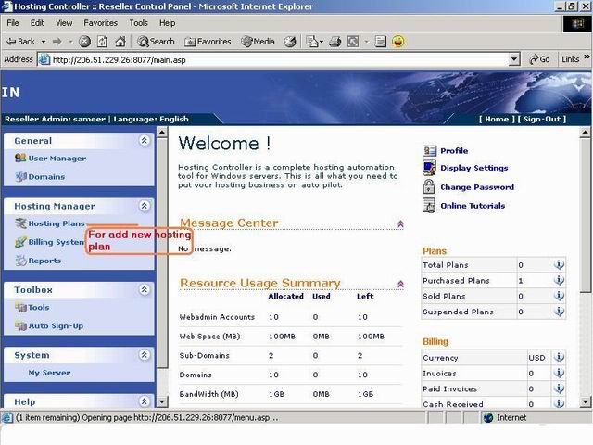Click info icon for Purchased Plans
Image resolution: width=593 pixels, height=445 pixels.
[559, 280]
